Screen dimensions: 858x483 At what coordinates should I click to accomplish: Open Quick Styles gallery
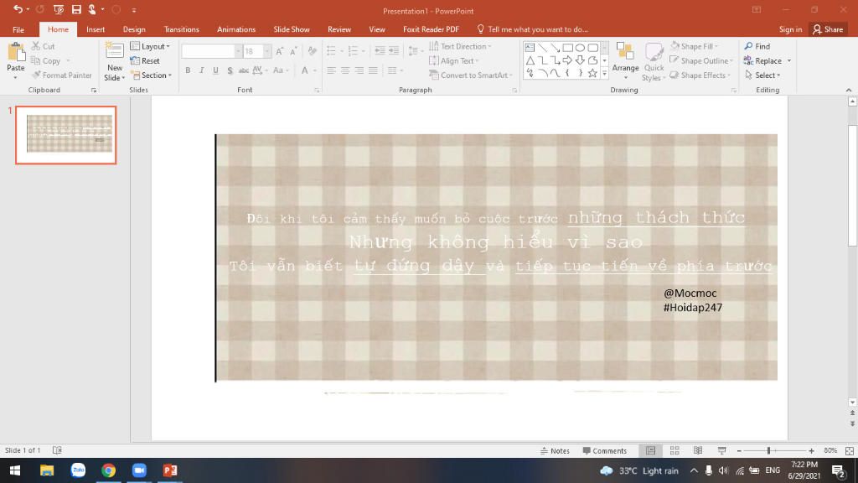pos(654,62)
